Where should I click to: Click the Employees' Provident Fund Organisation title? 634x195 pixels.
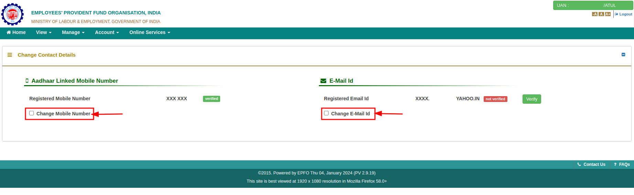click(96, 13)
